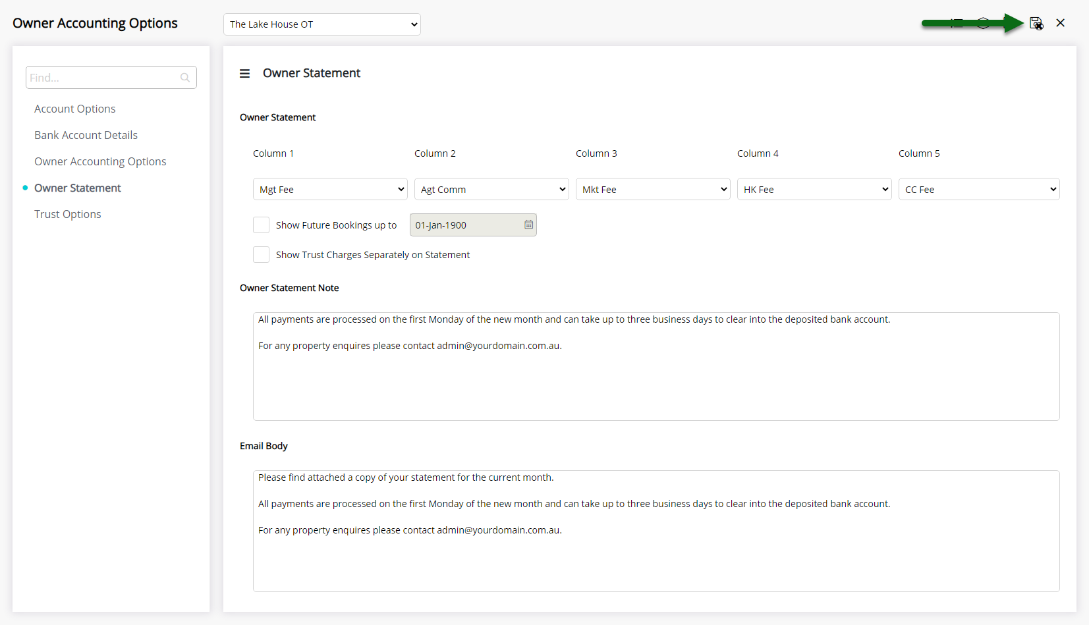This screenshot has width=1089, height=625.
Task: Open The Lake House OT owner dropdown
Action: coord(322,24)
